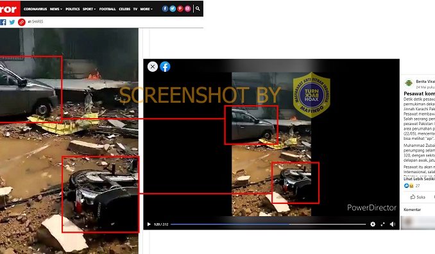The height and width of the screenshot is (254, 435).
Task: Expand the MORE dropdown menu
Action: coord(146,9)
